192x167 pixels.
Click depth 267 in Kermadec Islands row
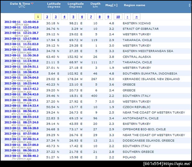pos(94,79)
